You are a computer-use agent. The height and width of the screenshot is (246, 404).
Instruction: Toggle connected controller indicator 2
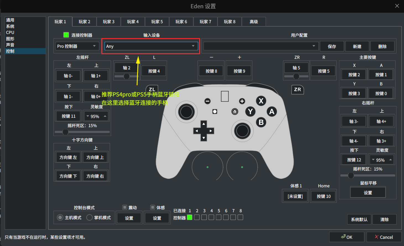pos(197,217)
